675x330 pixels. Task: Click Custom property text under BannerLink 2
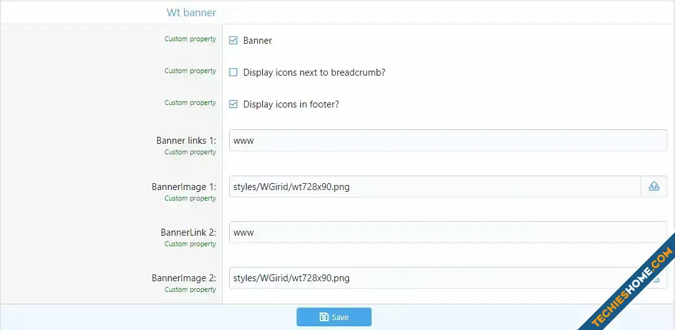190,244
